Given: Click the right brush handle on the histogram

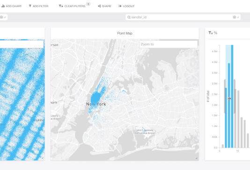Looking at the screenshot, I should click(x=235, y=96).
